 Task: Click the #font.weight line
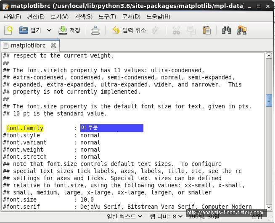click(52, 150)
